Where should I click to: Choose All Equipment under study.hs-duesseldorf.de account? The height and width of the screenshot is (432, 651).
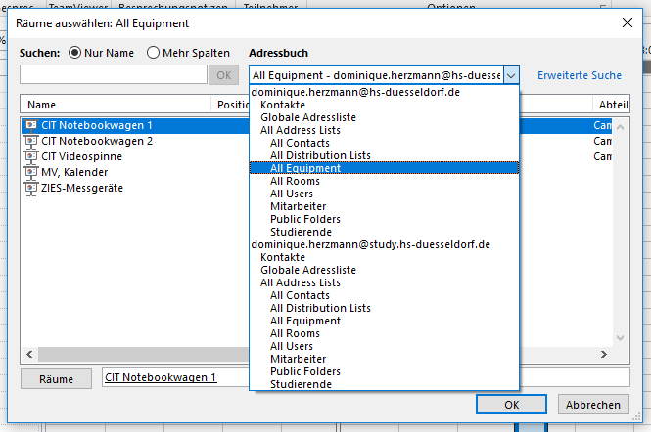[305, 321]
